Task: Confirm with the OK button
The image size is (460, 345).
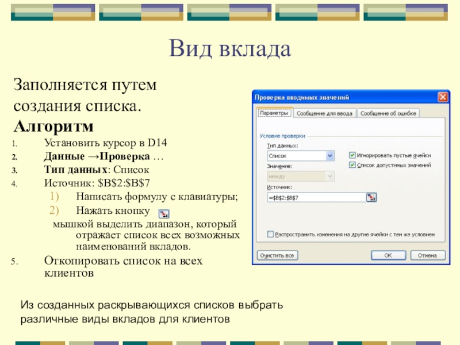Action: point(388,255)
